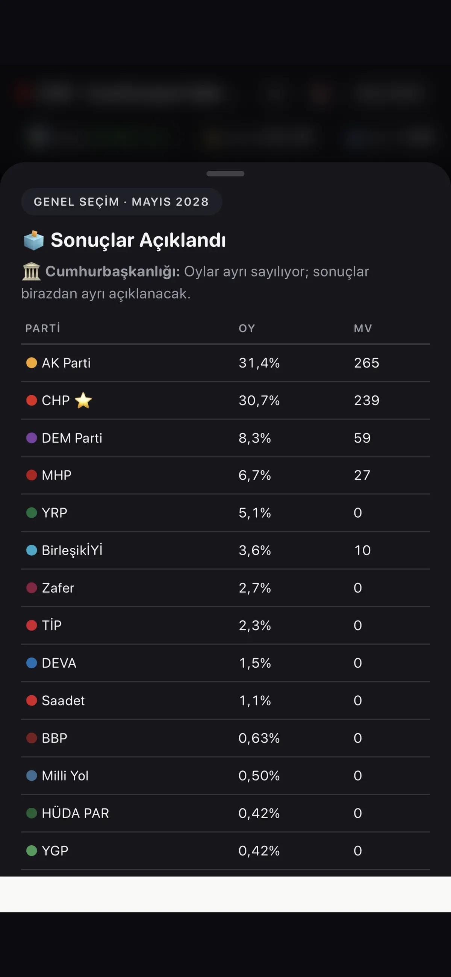Click the purple dot beside DEM Parti
The image size is (451, 977).
[x=32, y=438]
